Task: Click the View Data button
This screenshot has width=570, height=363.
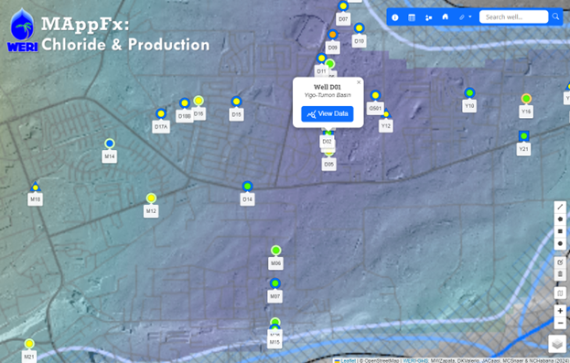Action: pyautogui.click(x=328, y=113)
